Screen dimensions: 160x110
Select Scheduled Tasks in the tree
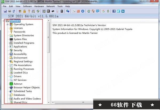click(23, 91)
